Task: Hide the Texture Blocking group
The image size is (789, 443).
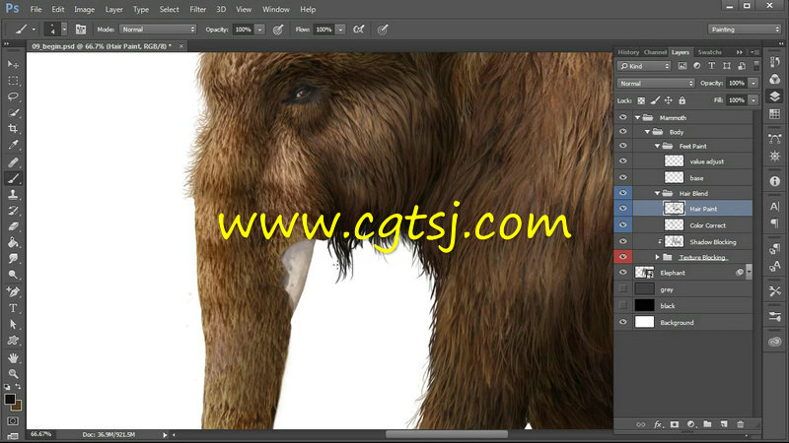Action: tap(623, 257)
